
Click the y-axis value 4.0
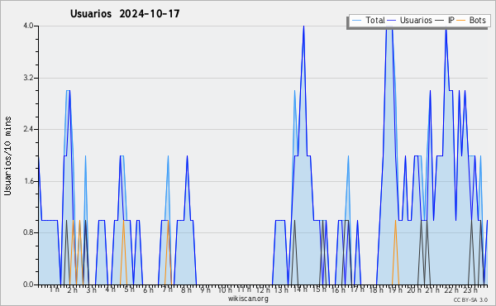28,26
